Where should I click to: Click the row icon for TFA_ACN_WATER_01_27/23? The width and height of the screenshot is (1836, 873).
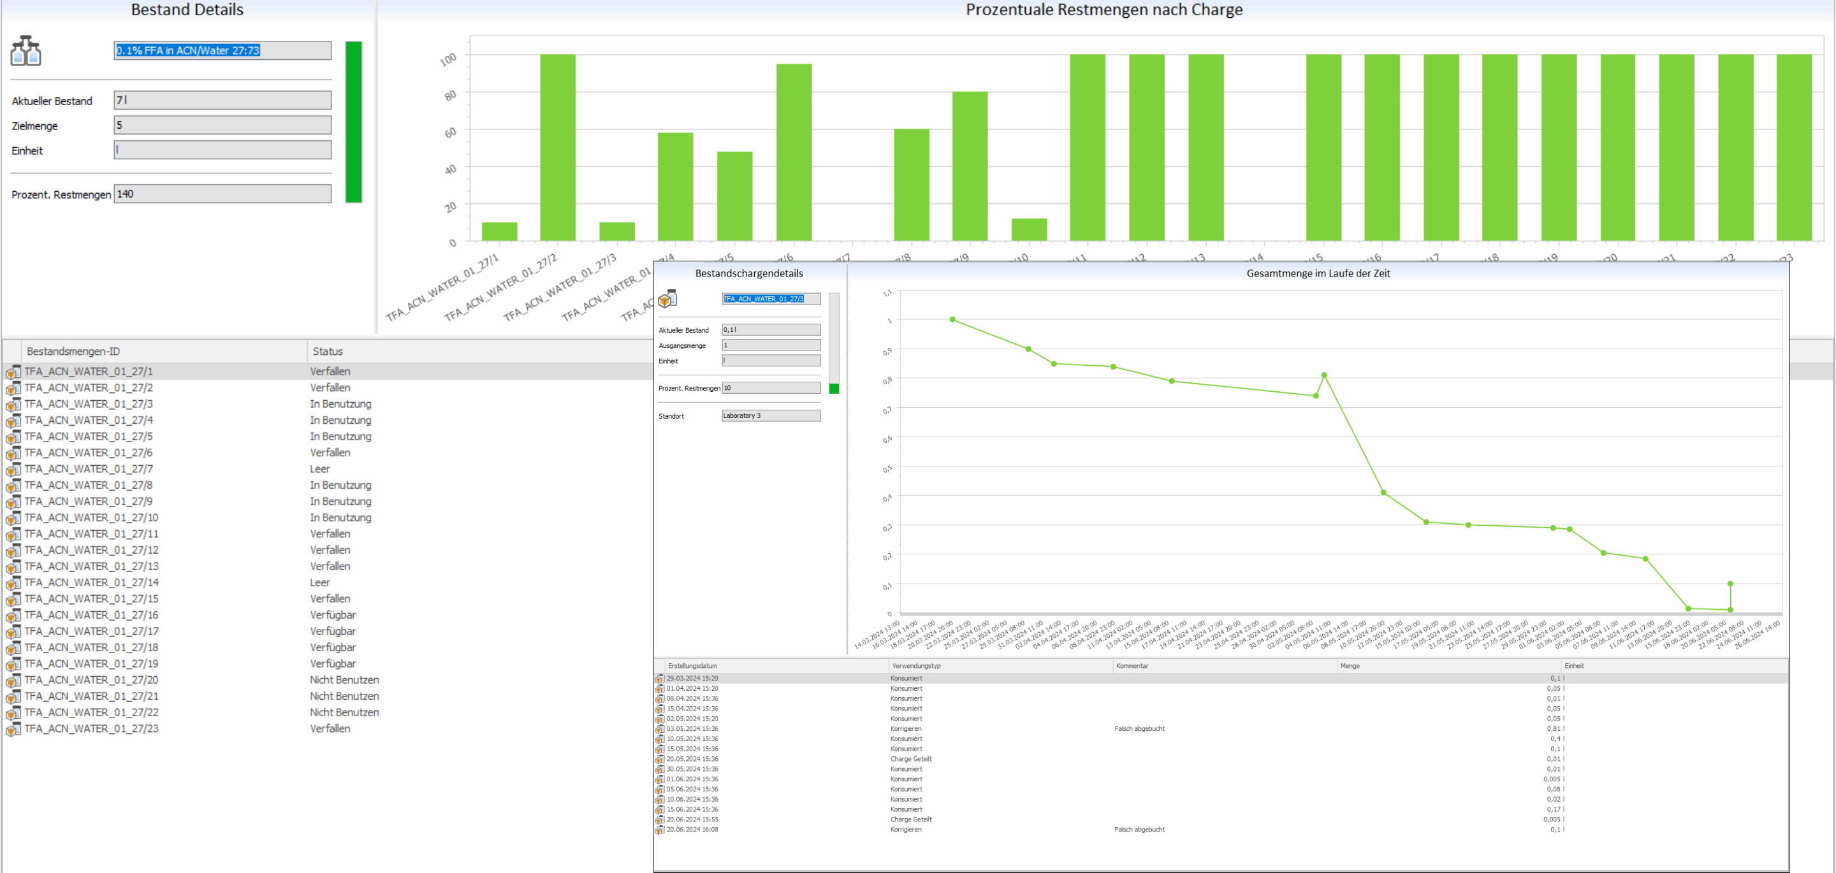(x=13, y=729)
